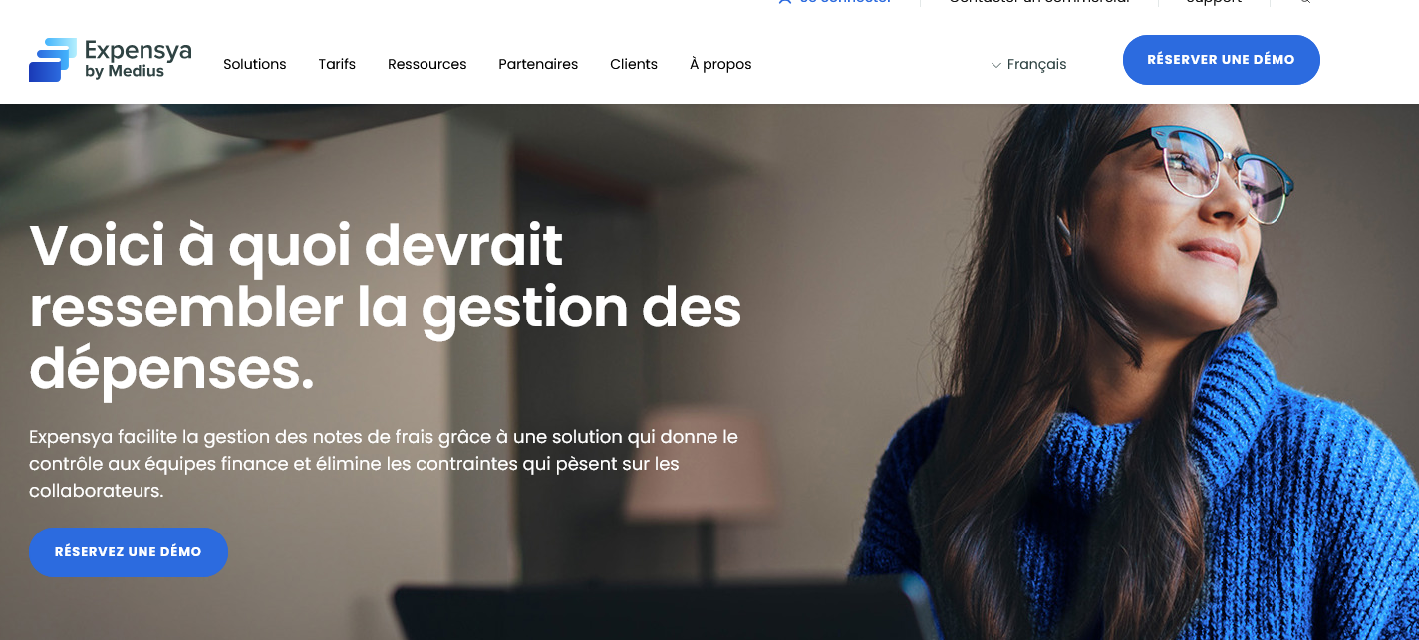Go to the Tarifs page
This screenshot has height=640, width=1419.
tap(337, 64)
